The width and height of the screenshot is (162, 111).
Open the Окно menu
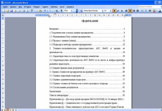coord(62,7)
